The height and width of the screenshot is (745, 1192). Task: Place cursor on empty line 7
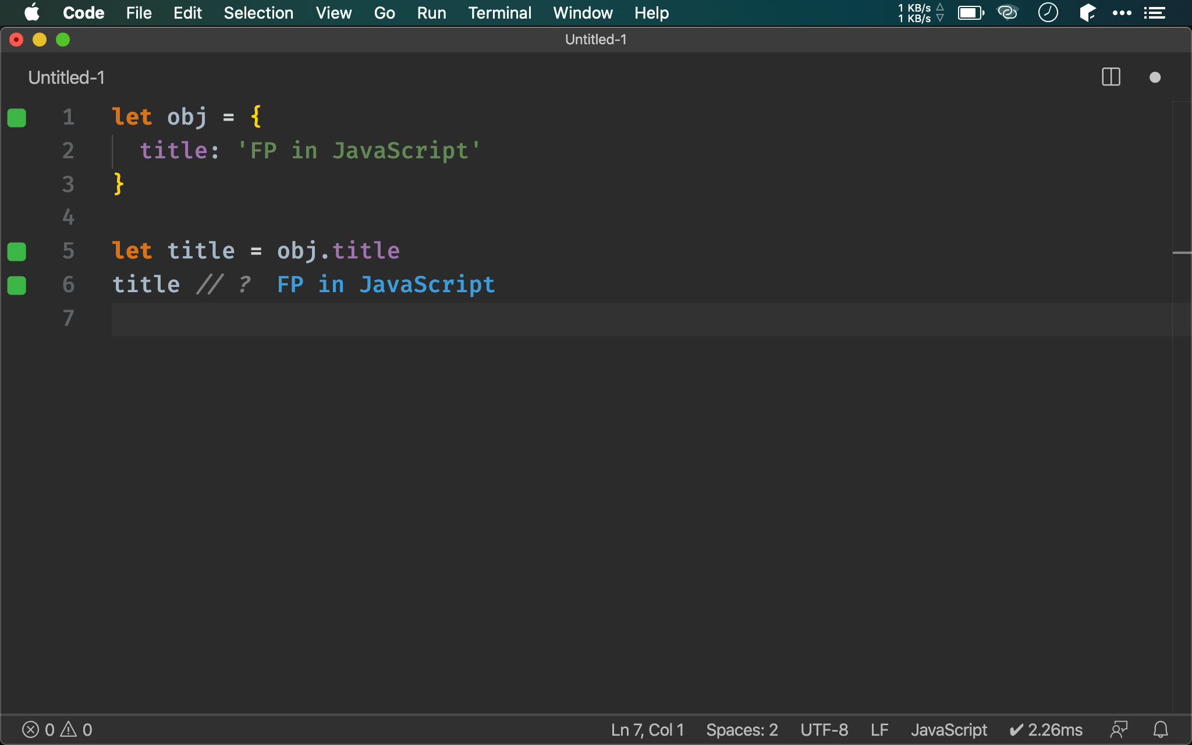click(349, 318)
